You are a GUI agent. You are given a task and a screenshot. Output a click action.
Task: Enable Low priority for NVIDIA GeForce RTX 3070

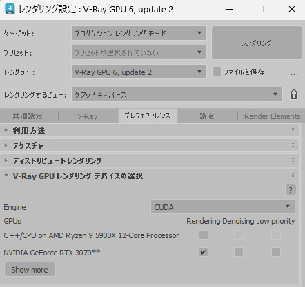(x=276, y=252)
